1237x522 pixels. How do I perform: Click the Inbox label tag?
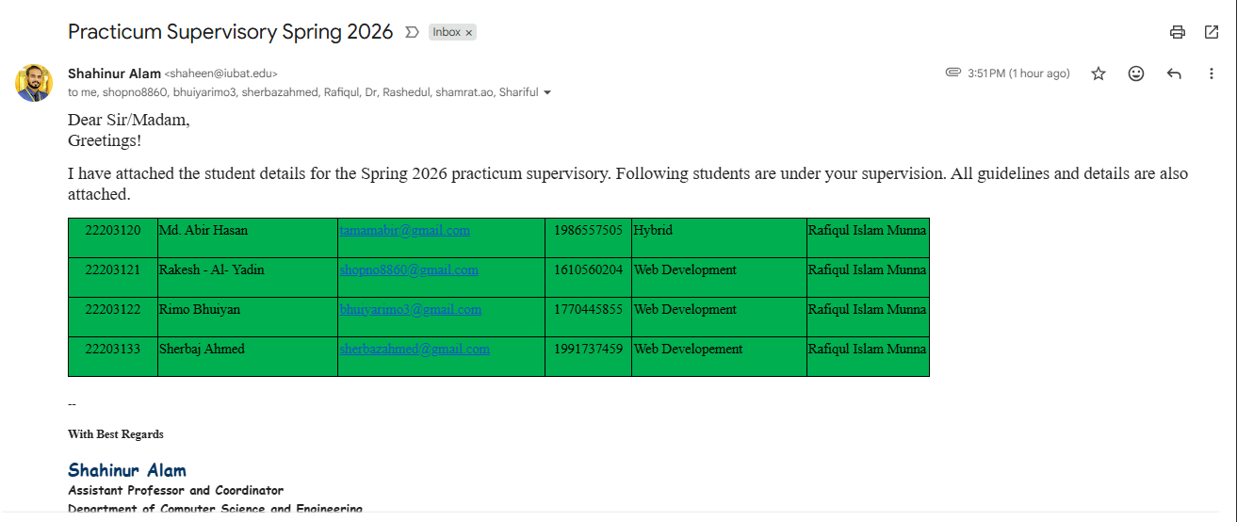[x=446, y=32]
